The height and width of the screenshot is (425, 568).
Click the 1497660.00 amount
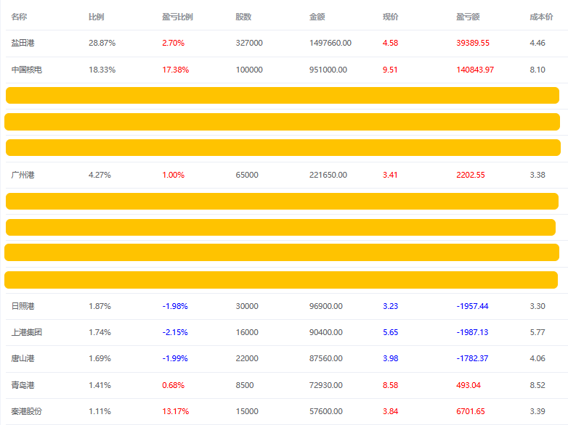pos(330,43)
